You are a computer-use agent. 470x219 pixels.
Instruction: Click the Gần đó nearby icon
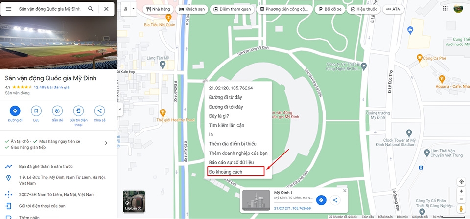(57, 110)
